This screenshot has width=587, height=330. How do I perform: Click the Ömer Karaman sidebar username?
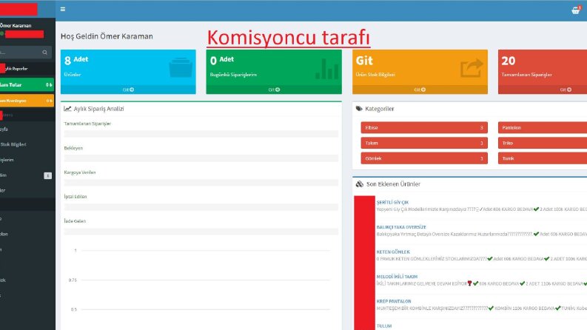(16, 25)
